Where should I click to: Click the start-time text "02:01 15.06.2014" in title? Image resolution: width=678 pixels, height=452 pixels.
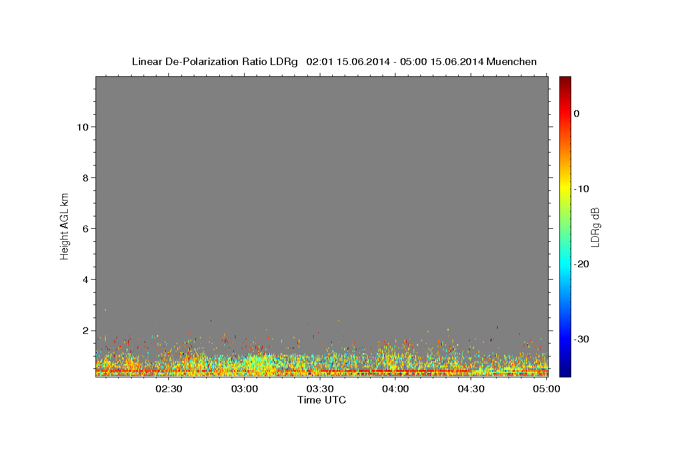point(347,62)
